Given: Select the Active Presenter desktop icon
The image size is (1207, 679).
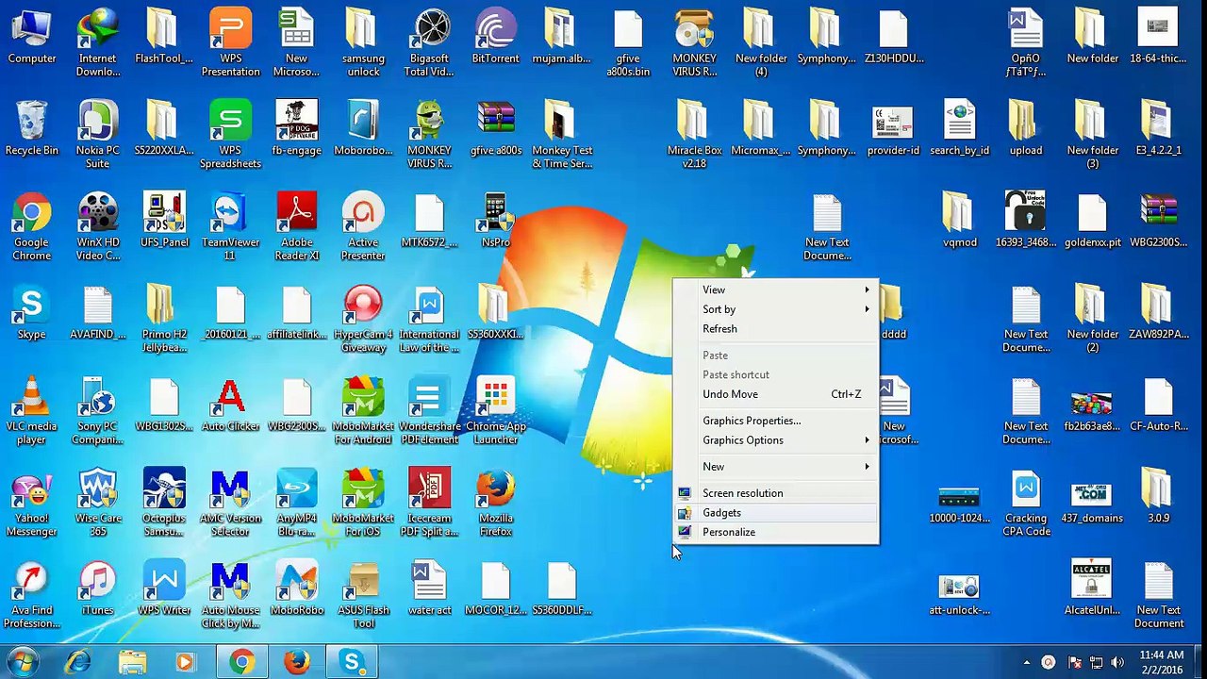Looking at the screenshot, I should [363, 227].
